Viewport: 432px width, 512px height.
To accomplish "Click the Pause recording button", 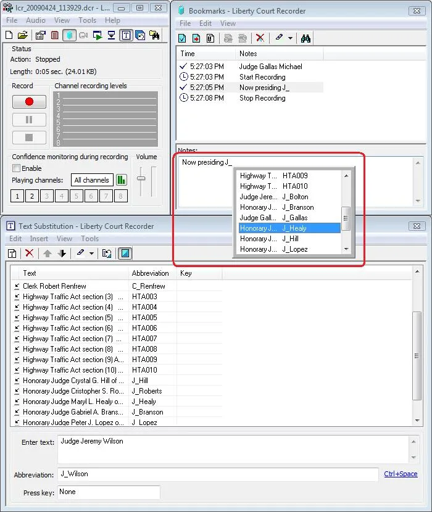I will [x=29, y=120].
